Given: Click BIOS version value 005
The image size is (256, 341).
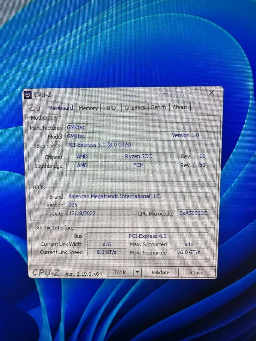Looking at the screenshot, I should click(x=138, y=205).
